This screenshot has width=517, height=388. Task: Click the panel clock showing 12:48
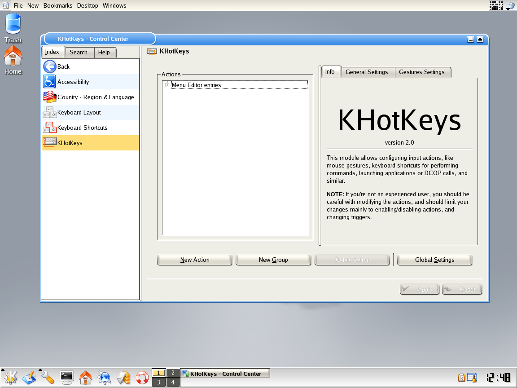[499, 377]
